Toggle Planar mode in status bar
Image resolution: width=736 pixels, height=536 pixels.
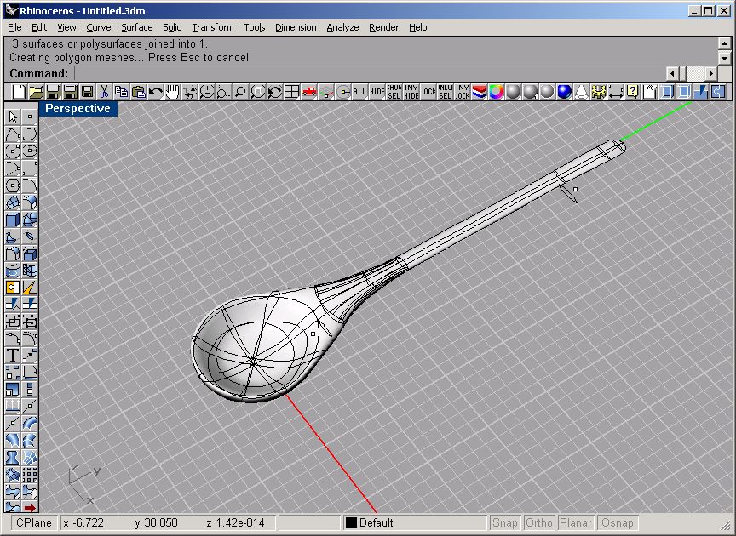coord(576,522)
